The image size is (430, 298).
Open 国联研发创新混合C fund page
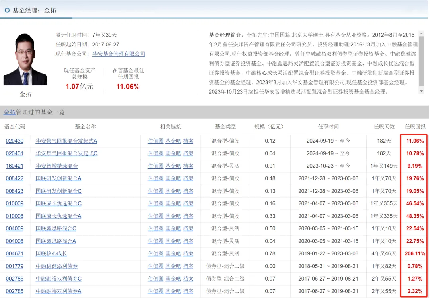59,191
